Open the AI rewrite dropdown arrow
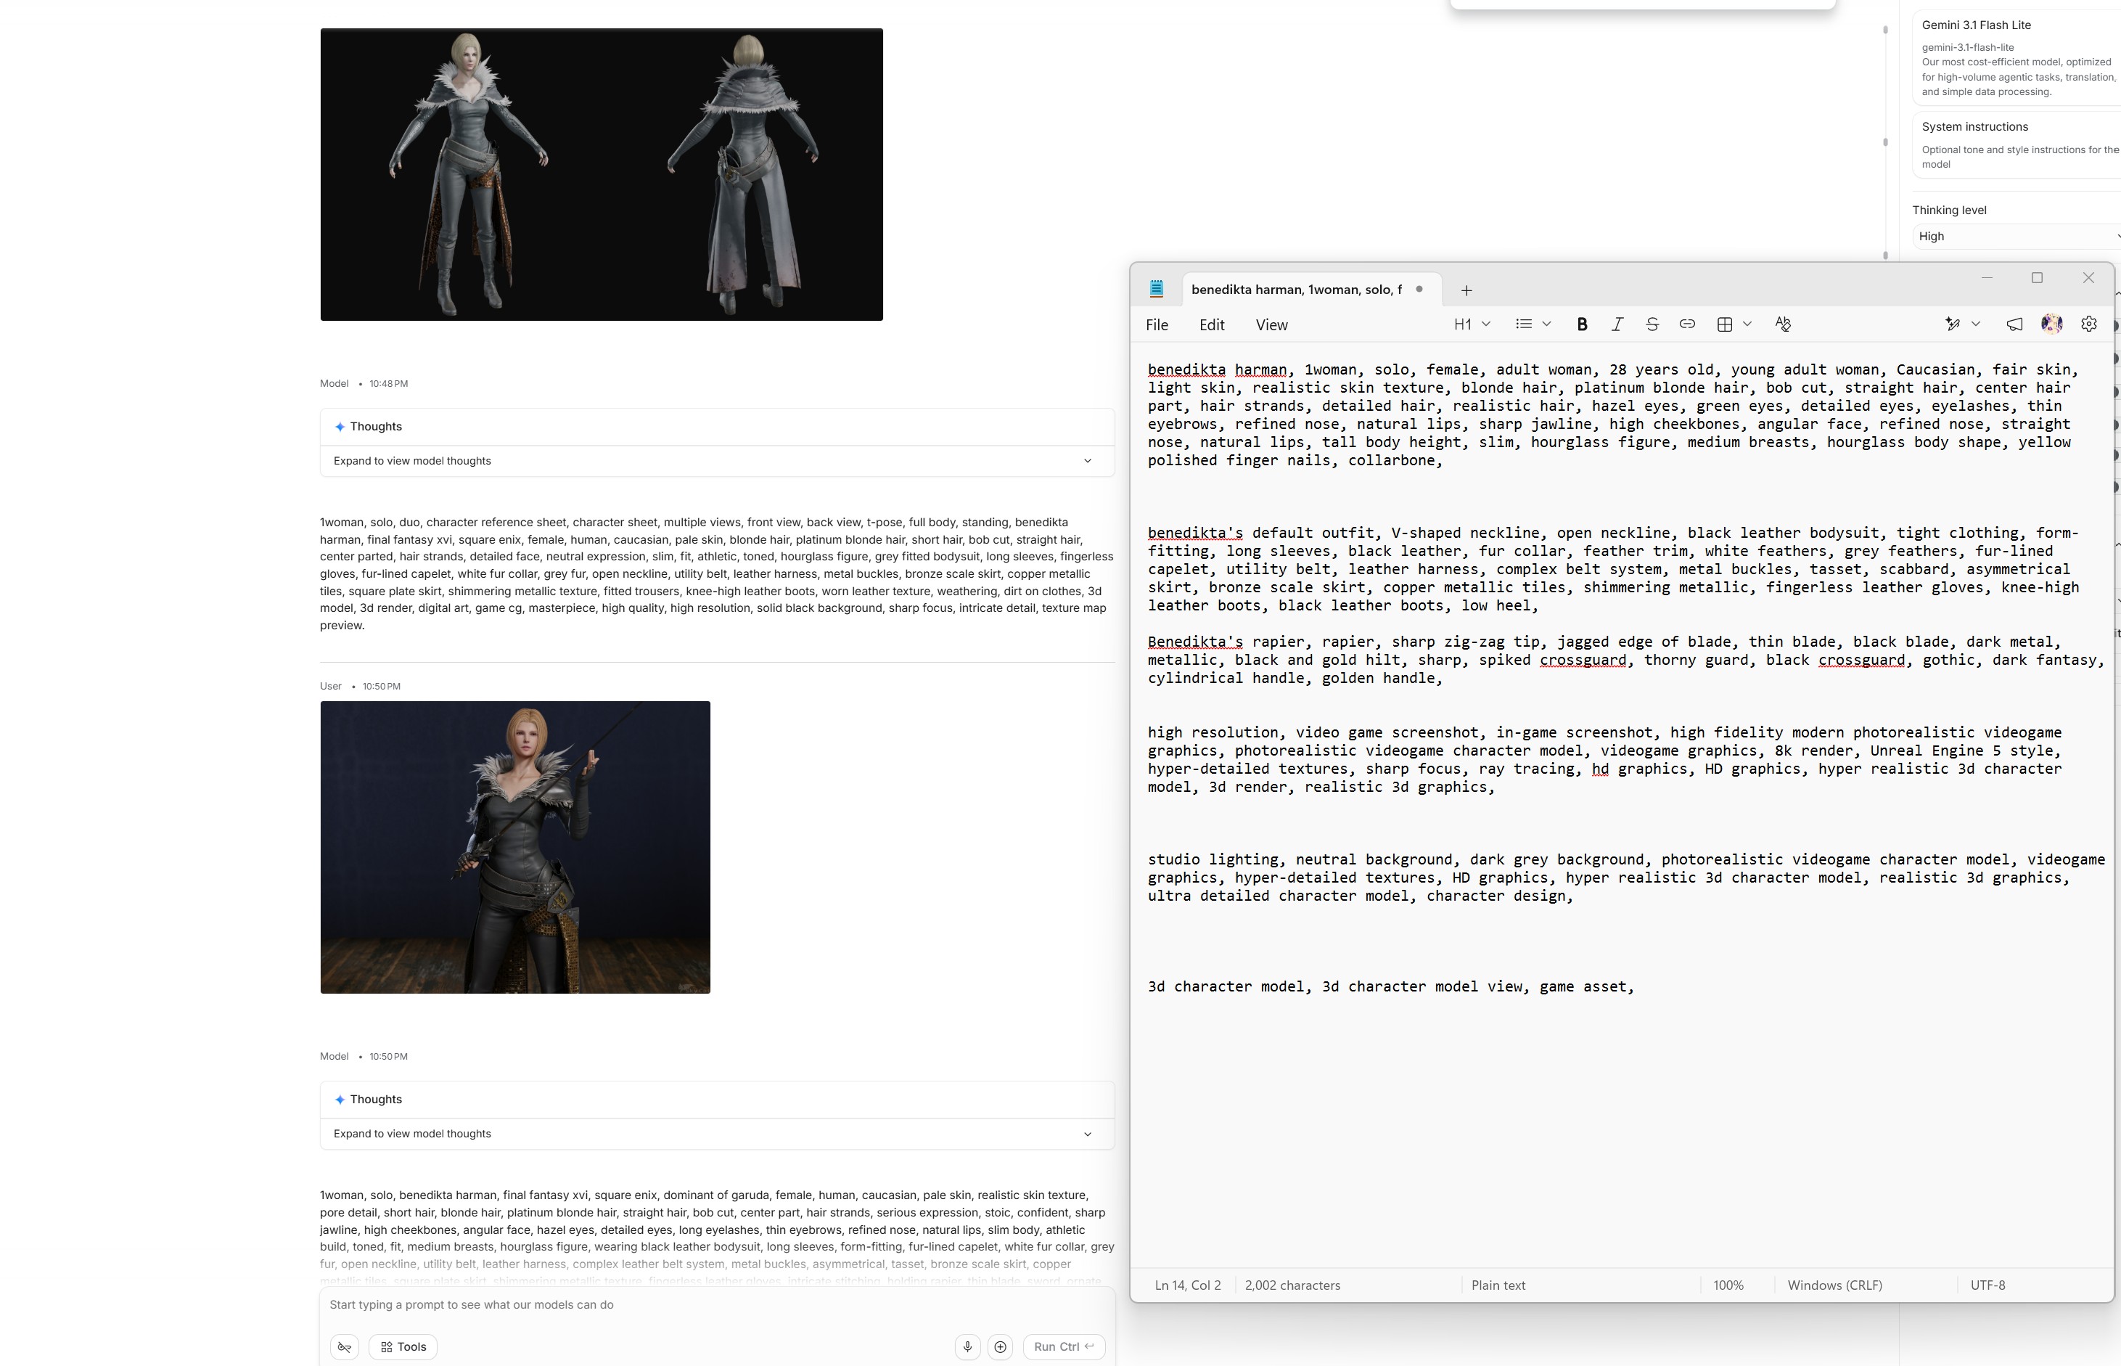Screen dimensions: 2121x1366 [1976, 324]
